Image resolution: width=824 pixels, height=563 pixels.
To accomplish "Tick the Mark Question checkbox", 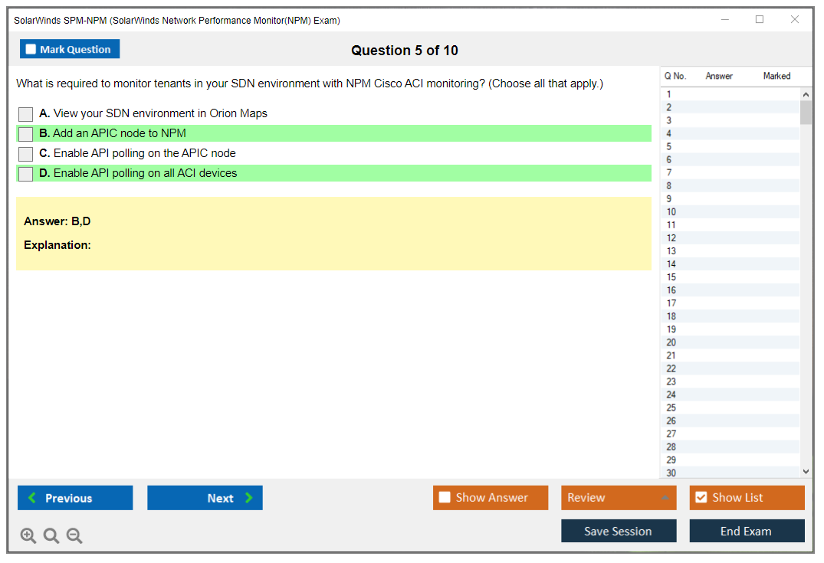I will click(x=31, y=49).
